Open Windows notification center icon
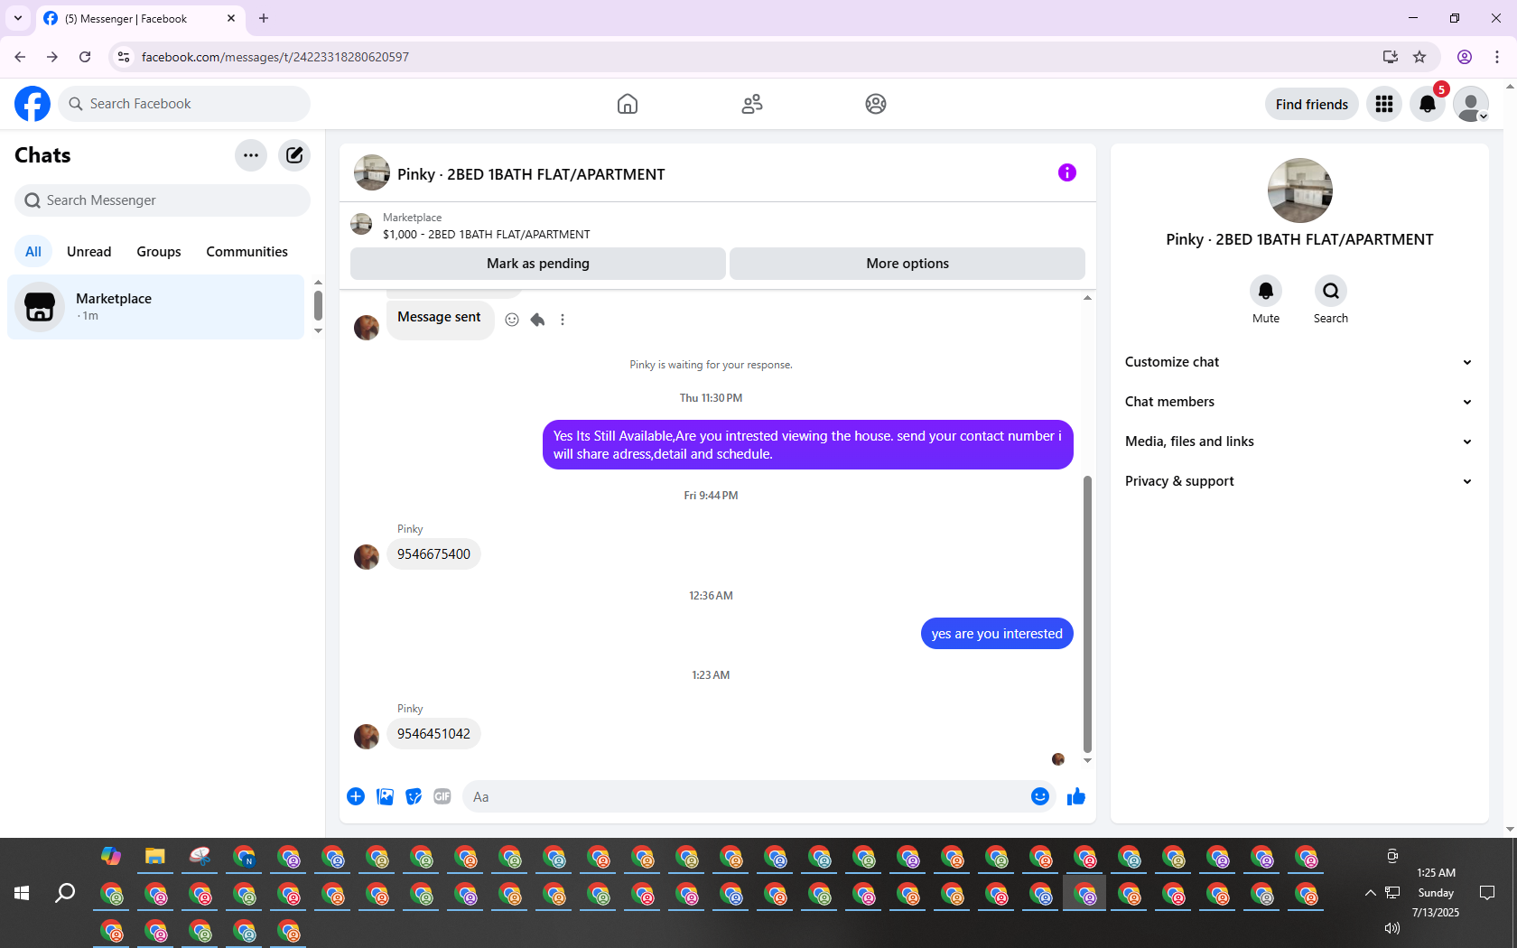This screenshot has height=948, width=1517. (x=1487, y=893)
